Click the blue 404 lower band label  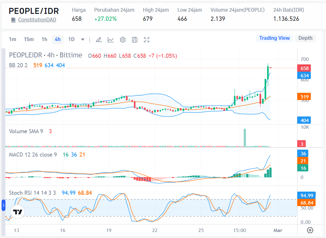(x=304, y=120)
